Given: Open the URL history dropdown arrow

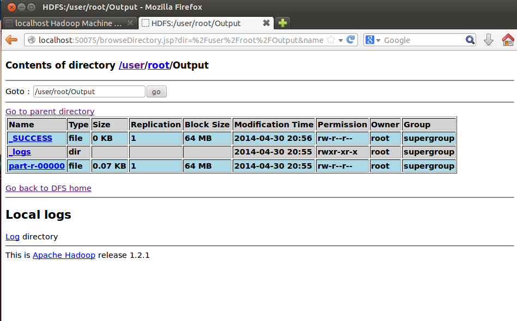Looking at the screenshot, I should pos(340,40).
